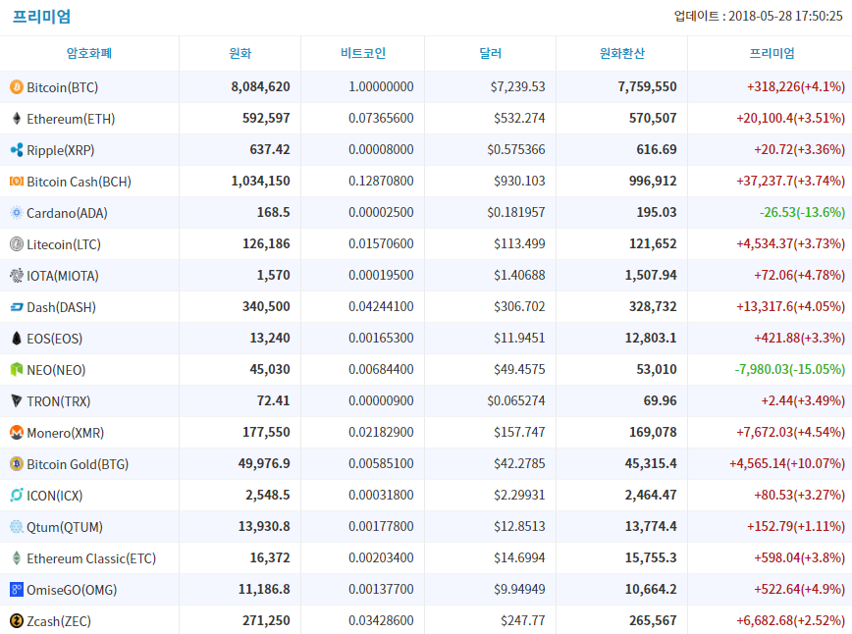Click the Bitcoin Gold (BTG) icon
This screenshot has height=634, width=852.
(x=17, y=464)
